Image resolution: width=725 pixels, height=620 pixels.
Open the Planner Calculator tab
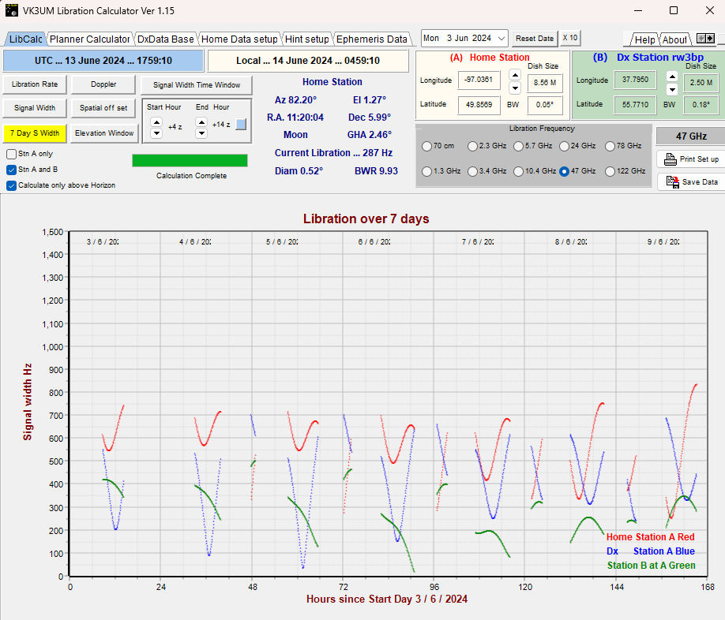(x=89, y=39)
